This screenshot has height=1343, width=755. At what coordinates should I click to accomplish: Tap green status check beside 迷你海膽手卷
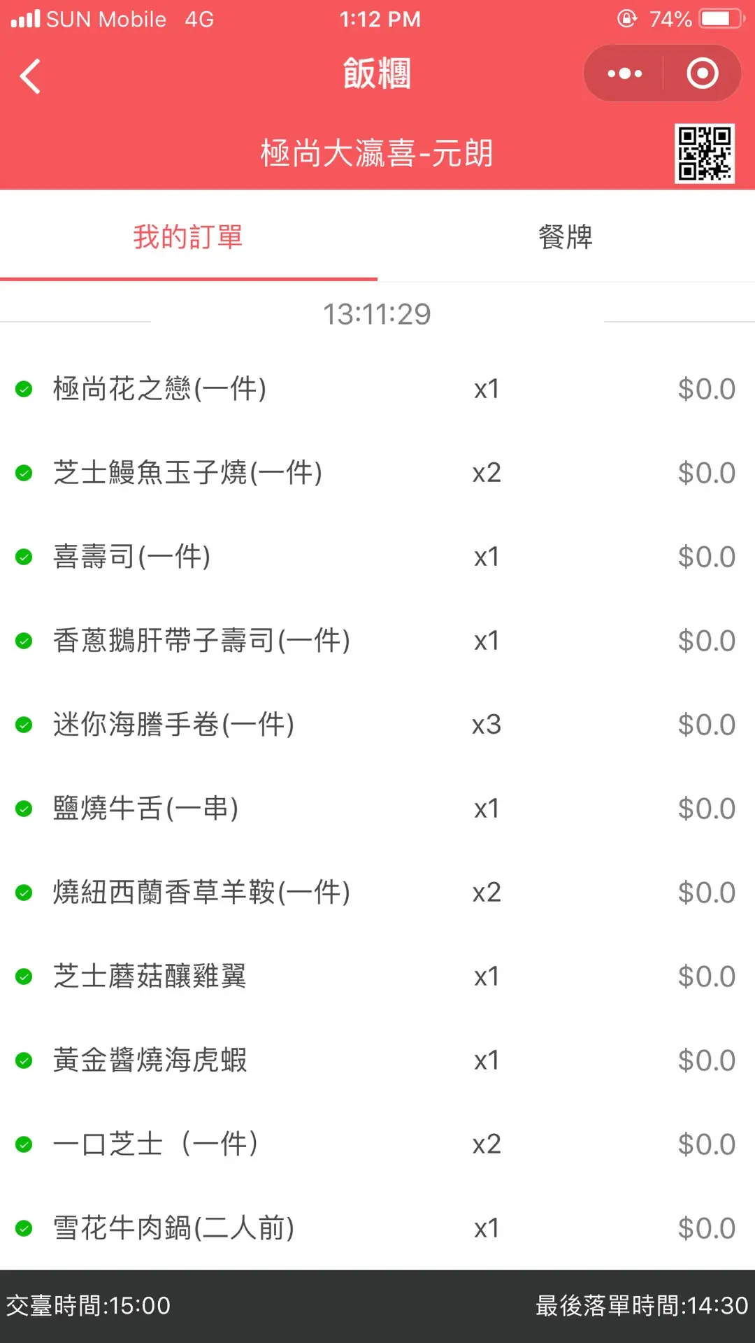(x=24, y=725)
